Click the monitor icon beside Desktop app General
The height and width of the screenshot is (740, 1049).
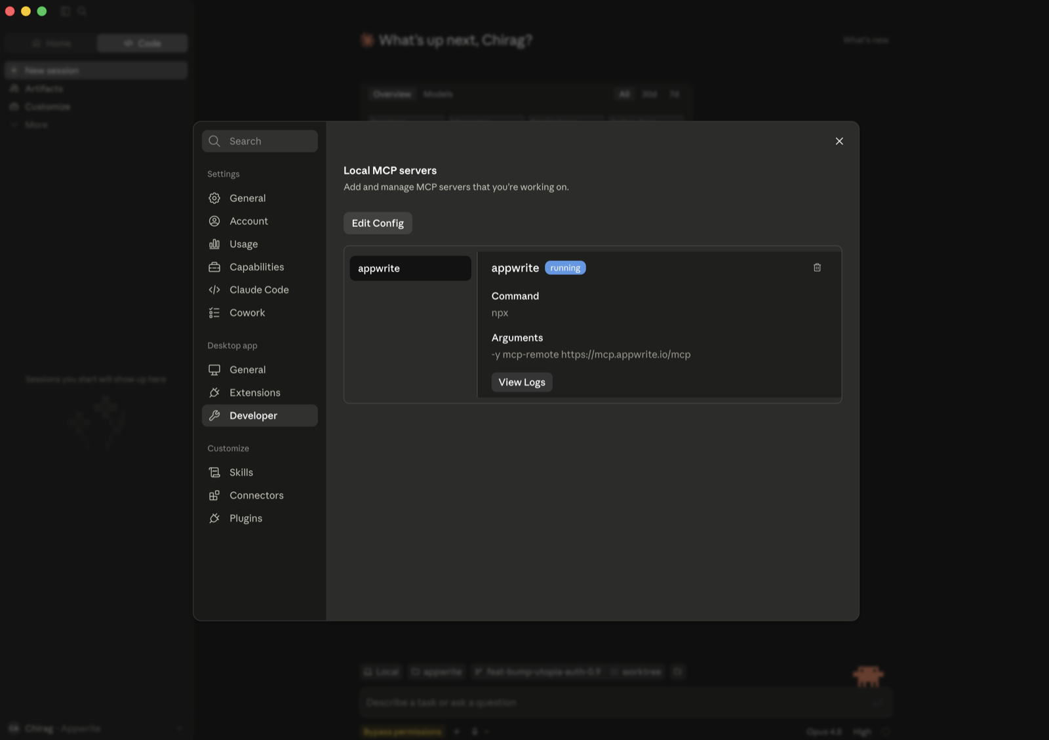tap(214, 370)
